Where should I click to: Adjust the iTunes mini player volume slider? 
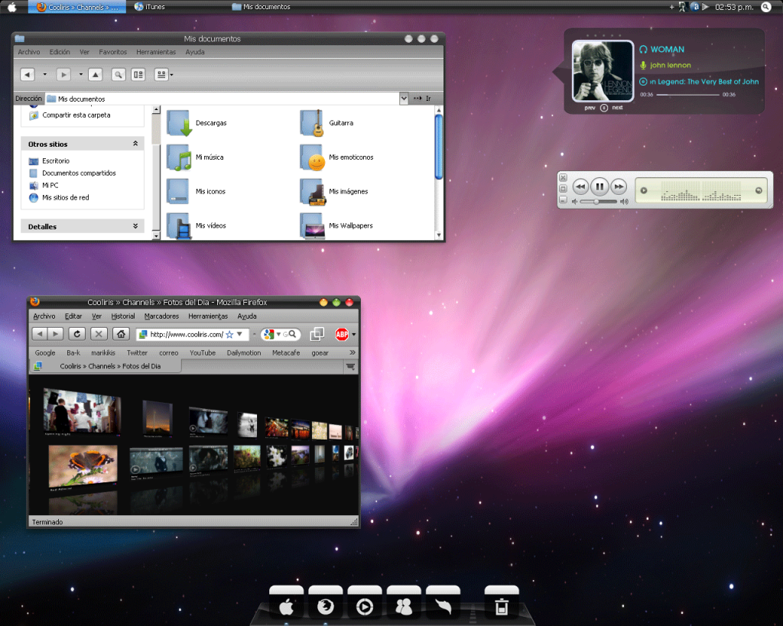[599, 202]
